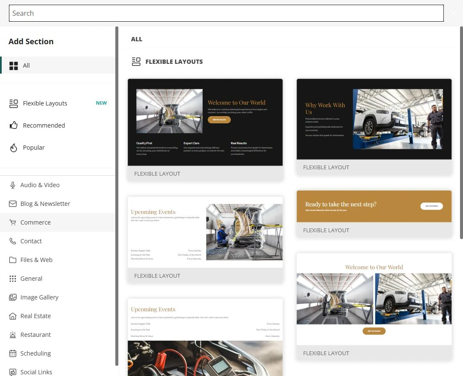The width and height of the screenshot is (463, 376).
Task: Browse the Restaurant category
Action: coord(58,335)
